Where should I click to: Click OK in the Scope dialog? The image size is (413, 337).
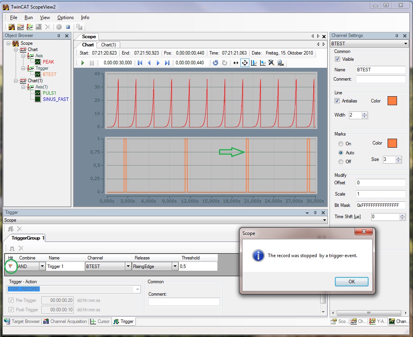[351, 282]
